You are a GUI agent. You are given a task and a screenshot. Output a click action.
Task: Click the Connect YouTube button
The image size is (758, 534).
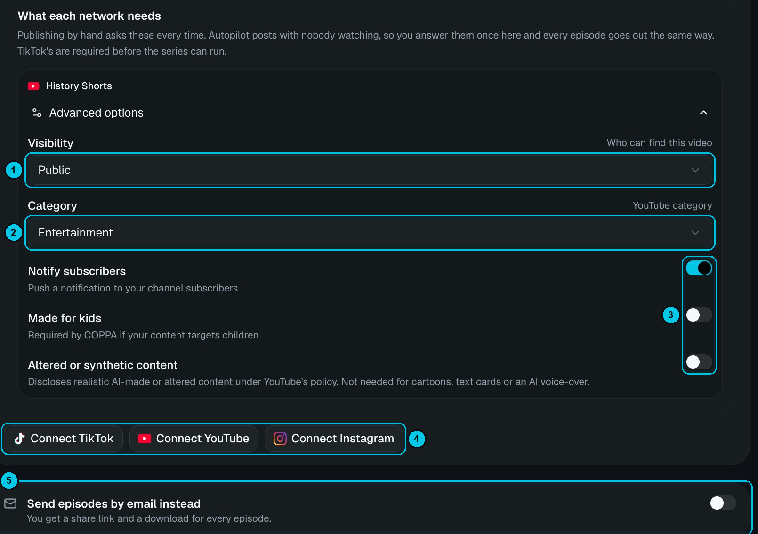pyautogui.click(x=194, y=439)
